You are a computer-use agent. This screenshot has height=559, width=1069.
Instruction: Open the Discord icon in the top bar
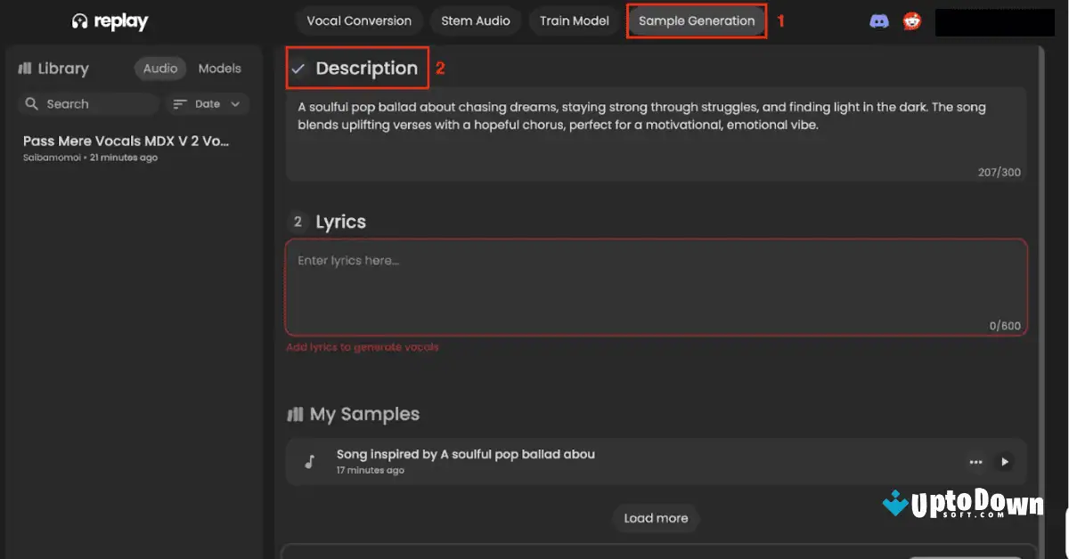pos(879,20)
